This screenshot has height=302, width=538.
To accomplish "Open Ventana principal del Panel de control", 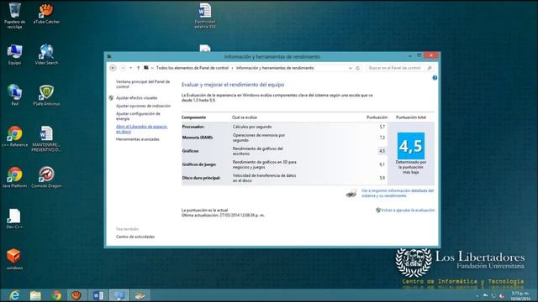I will click(x=143, y=84).
